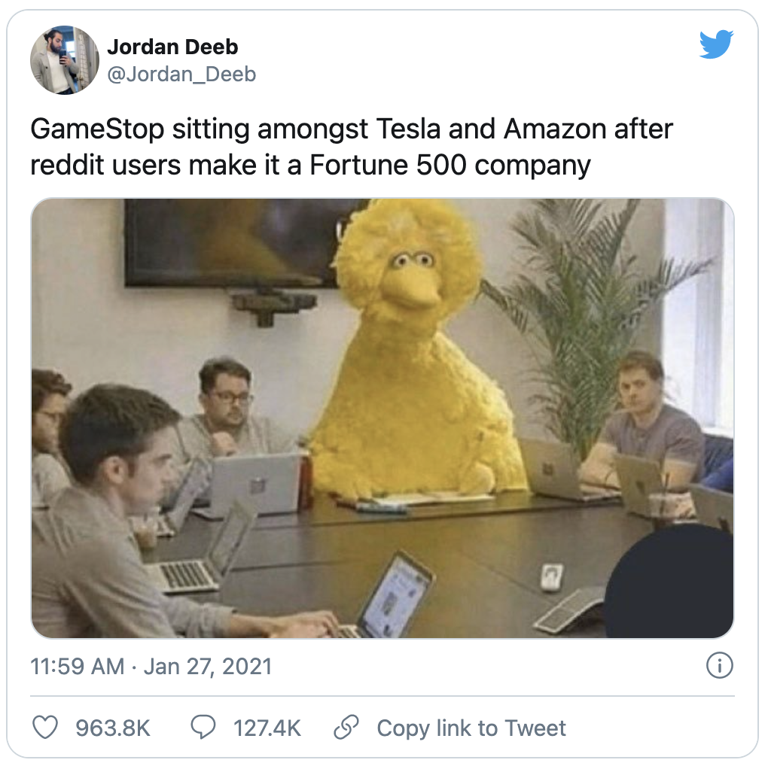Click the Twitter bird logo
This screenshot has width=768, height=766.
(716, 44)
